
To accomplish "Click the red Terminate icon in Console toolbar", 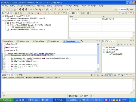I will click(92, 75).
